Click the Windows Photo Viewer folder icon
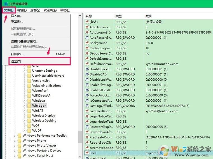 [x=19, y=146]
